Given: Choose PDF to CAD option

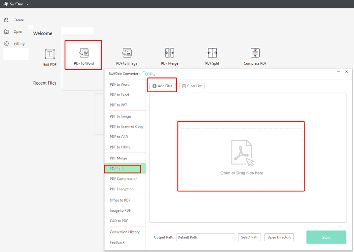Looking at the screenshot, I should coord(119,137).
